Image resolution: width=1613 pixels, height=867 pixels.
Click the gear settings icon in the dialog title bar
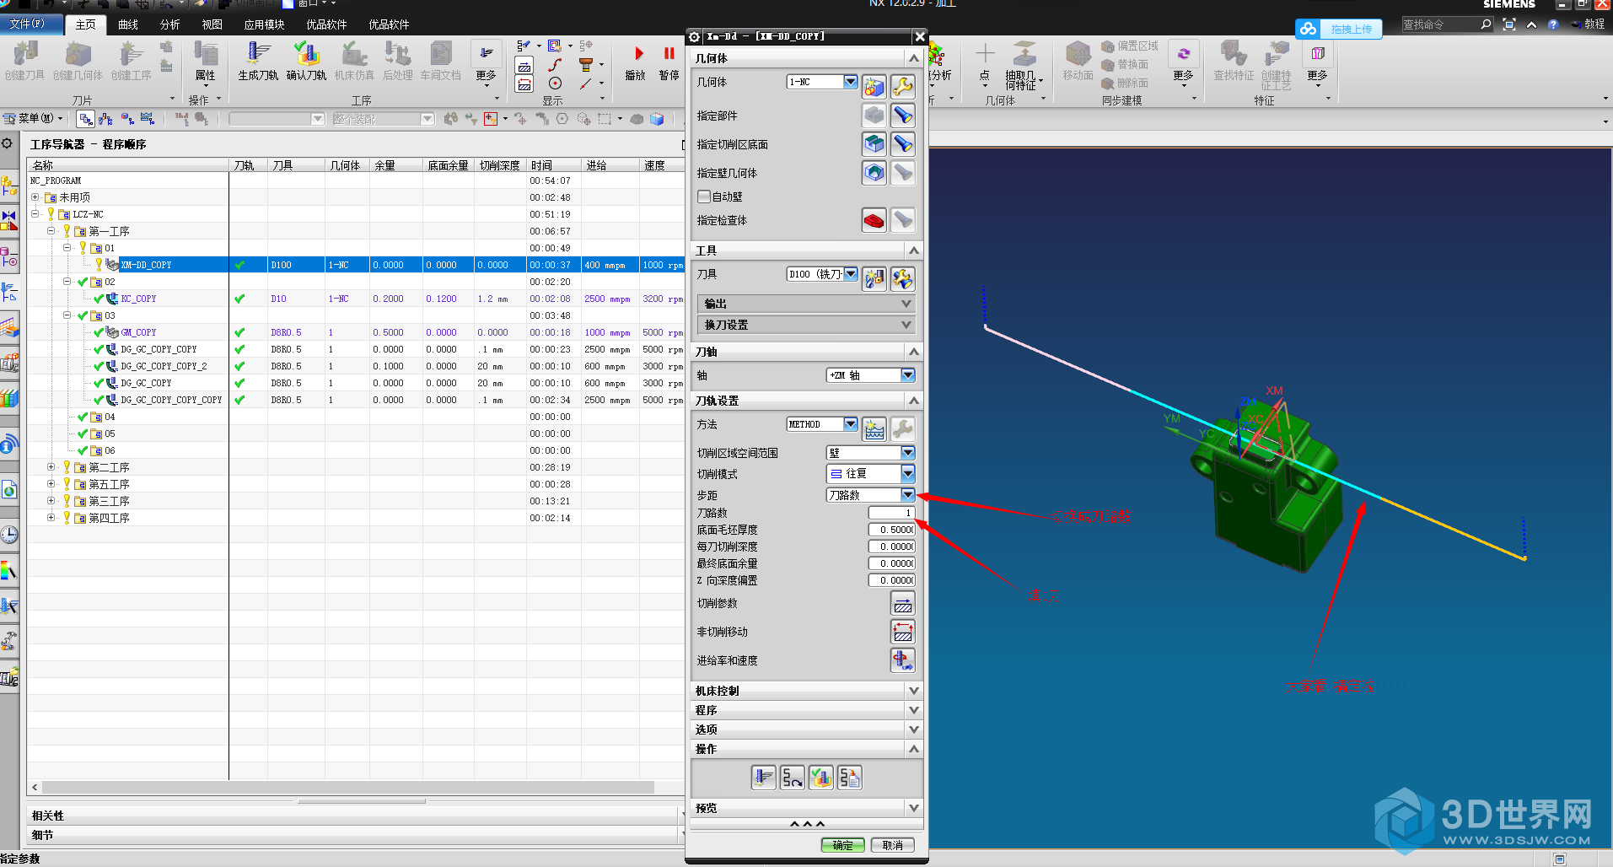coord(695,36)
